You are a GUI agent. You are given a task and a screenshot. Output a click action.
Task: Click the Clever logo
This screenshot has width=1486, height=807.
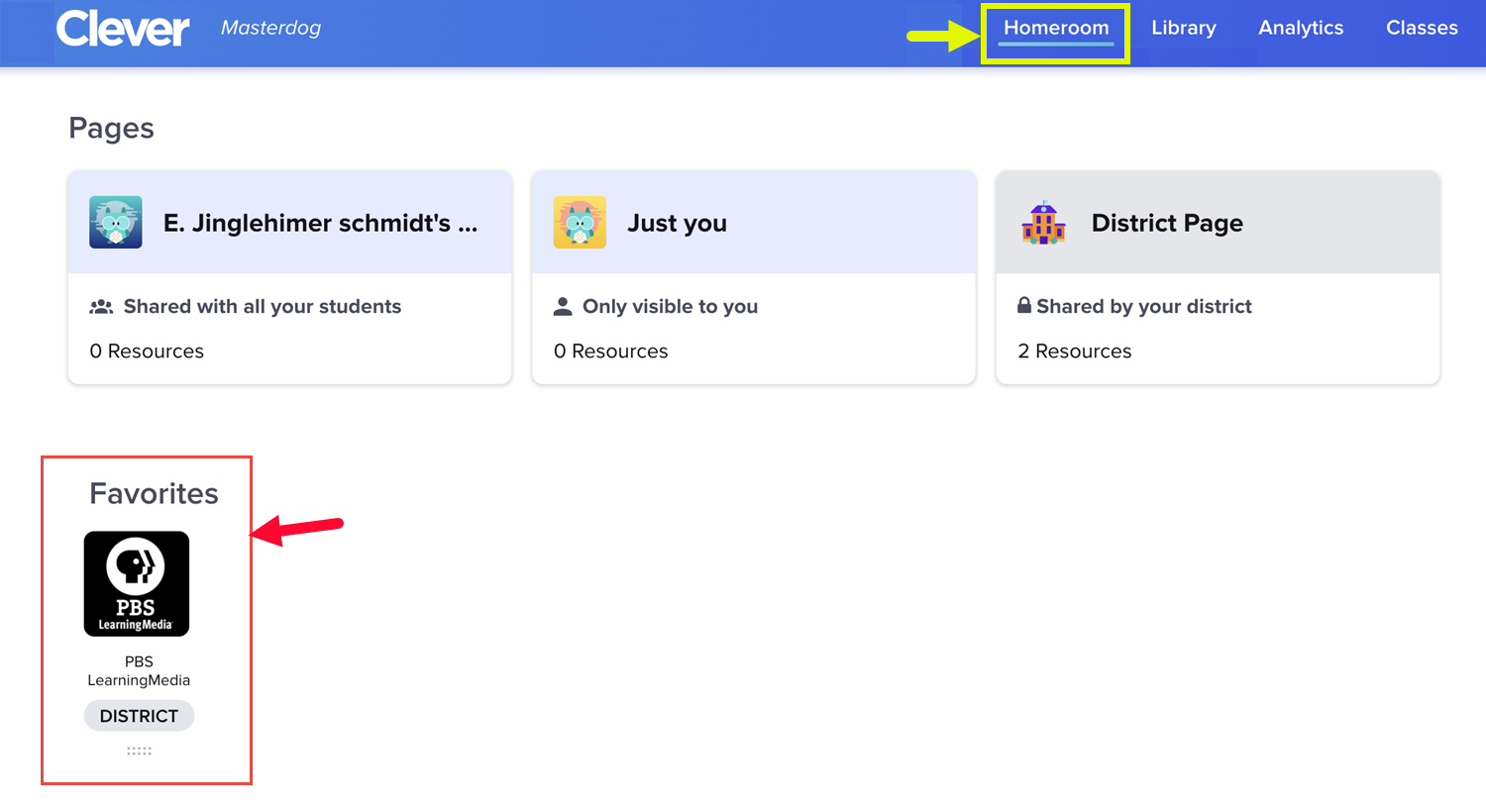[122, 29]
